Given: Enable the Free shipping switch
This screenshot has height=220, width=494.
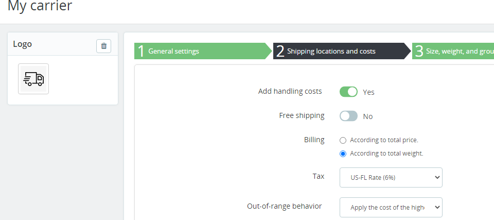Looking at the screenshot, I should coord(348,116).
